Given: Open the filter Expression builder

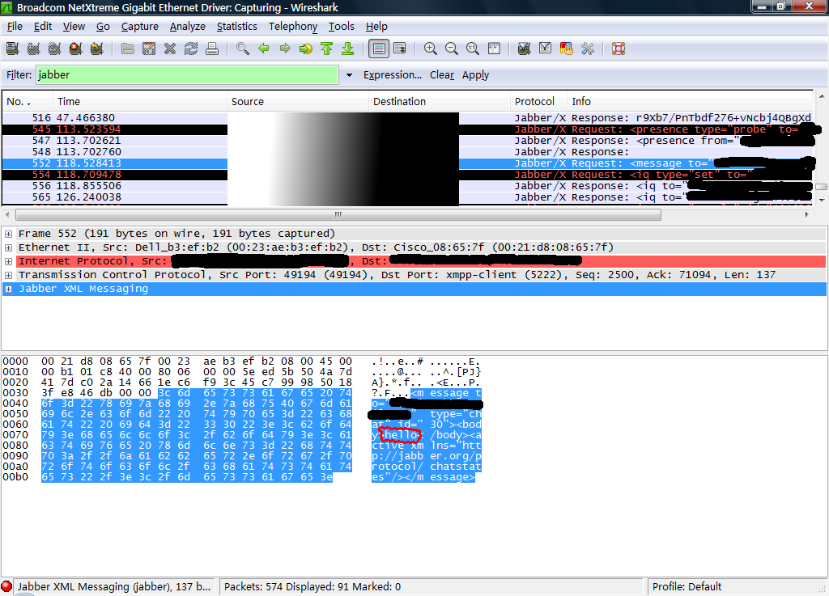Looking at the screenshot, I should [x=393, y=75].
